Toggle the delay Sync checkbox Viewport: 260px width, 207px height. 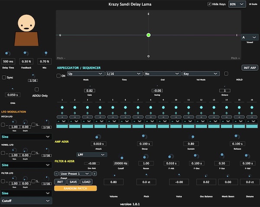coord(4,77)
